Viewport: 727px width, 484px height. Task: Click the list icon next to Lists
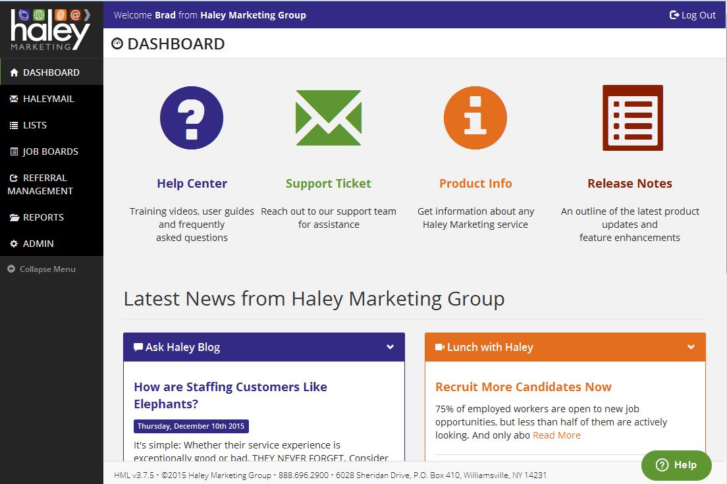point(14,125)
